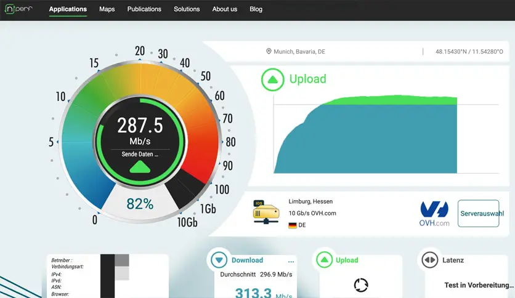Go to the Solutions menu item
Screen dimensions: 515x298
[x=187, y=9]
